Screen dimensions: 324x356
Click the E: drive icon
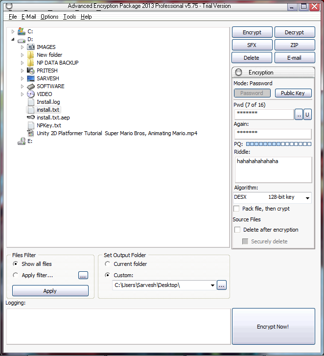click(x=22, y=141)
